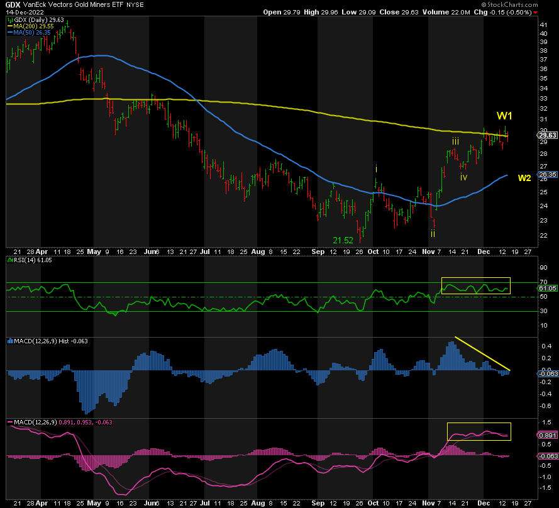Viewport: 559px width, 508px height.
Task: Click the 29.63 last-price tag on price axis
Action: [547, 135]
